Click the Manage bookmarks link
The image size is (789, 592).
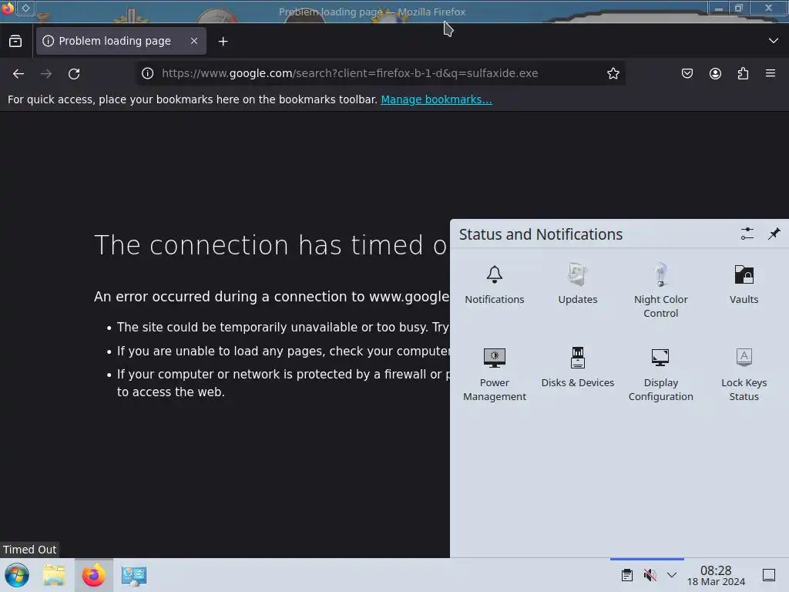[436, 99]
